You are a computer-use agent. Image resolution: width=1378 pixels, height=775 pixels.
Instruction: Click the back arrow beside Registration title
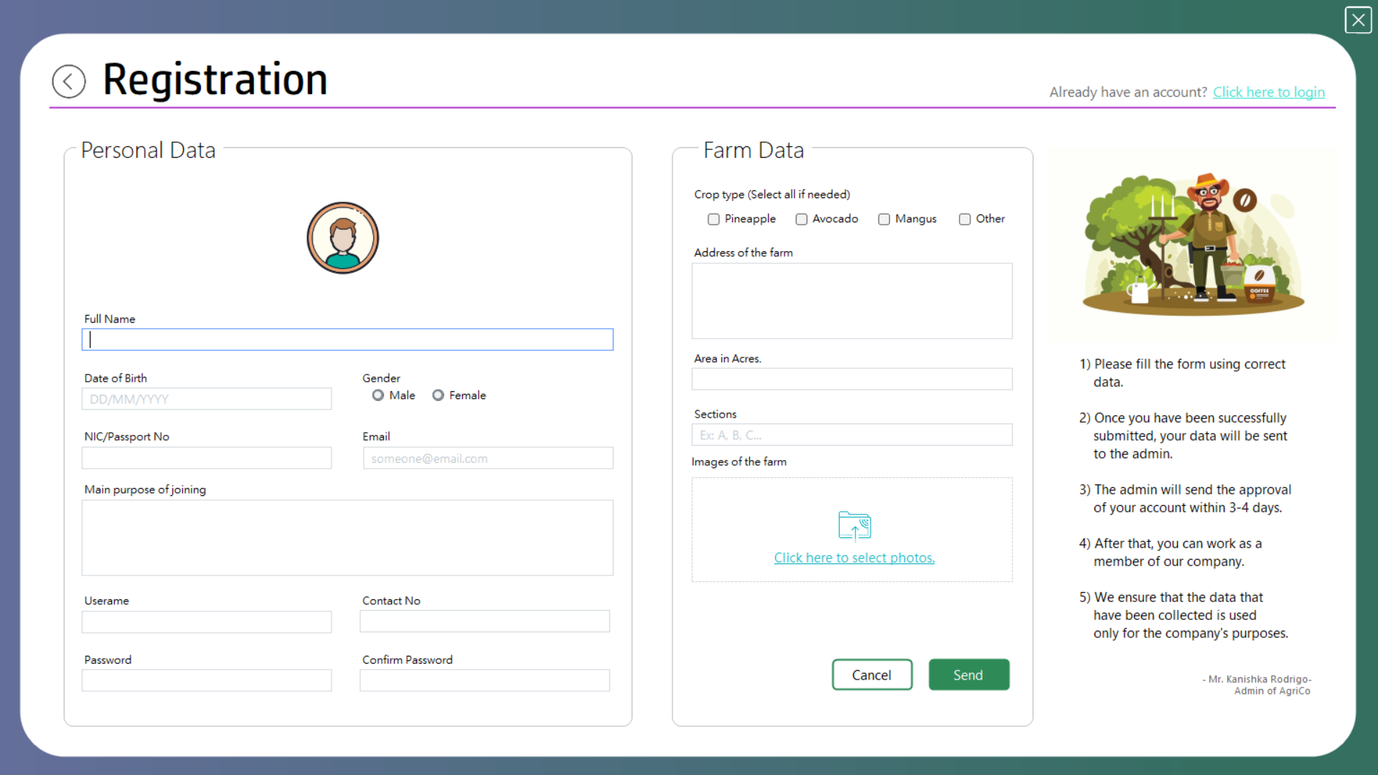pyautogui.click(x=68, y=81)
